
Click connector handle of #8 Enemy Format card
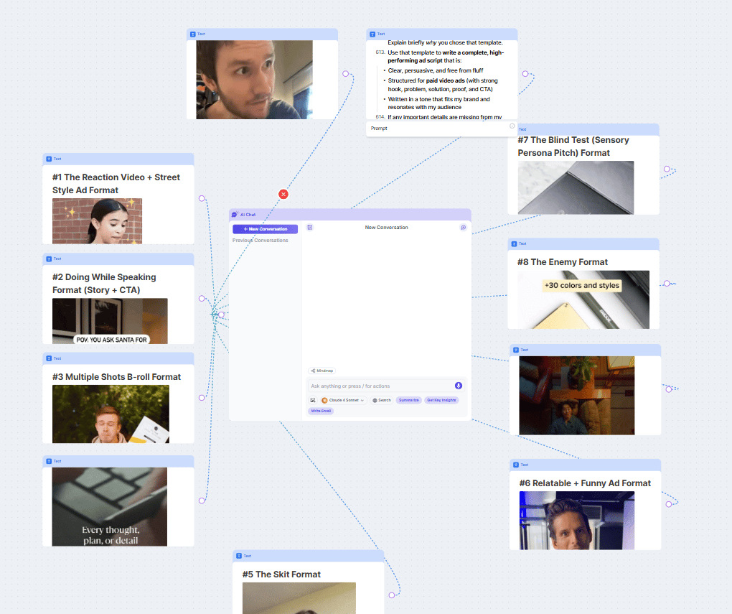pos(667,284)
